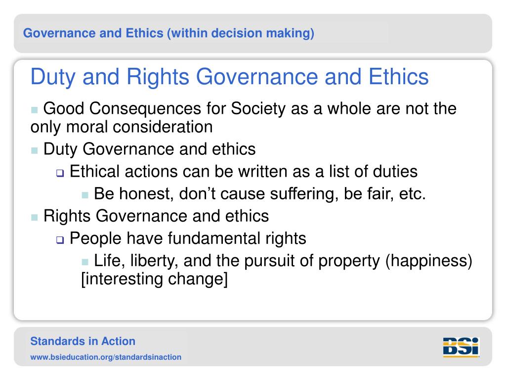506x380 pixels.
Task: Click the square bullet beside Rights Governance and ethics
Action: [35, 217]
